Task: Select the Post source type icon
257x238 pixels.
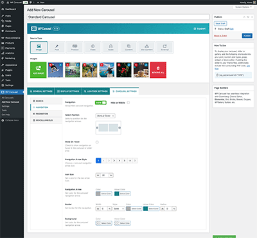Action: coord(57,48)
